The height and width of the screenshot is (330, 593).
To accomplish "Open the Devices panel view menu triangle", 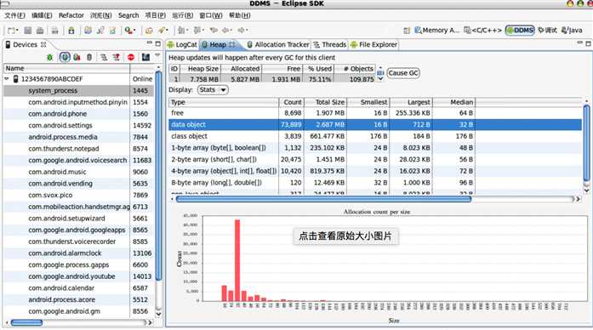I will 157,55.
